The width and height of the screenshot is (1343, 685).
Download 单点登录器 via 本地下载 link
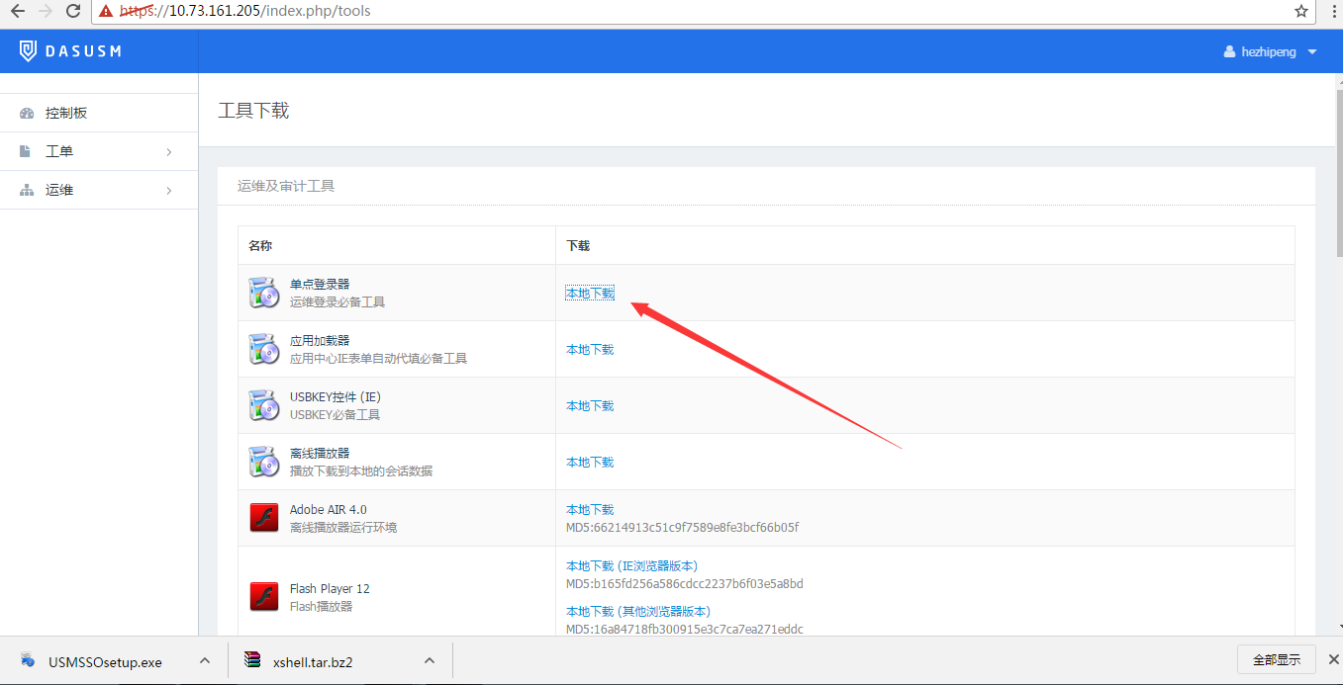coord(590,293)
